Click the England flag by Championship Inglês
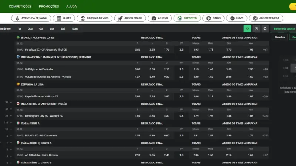Screen dimensions: 296x166 [x=18, y=104]
